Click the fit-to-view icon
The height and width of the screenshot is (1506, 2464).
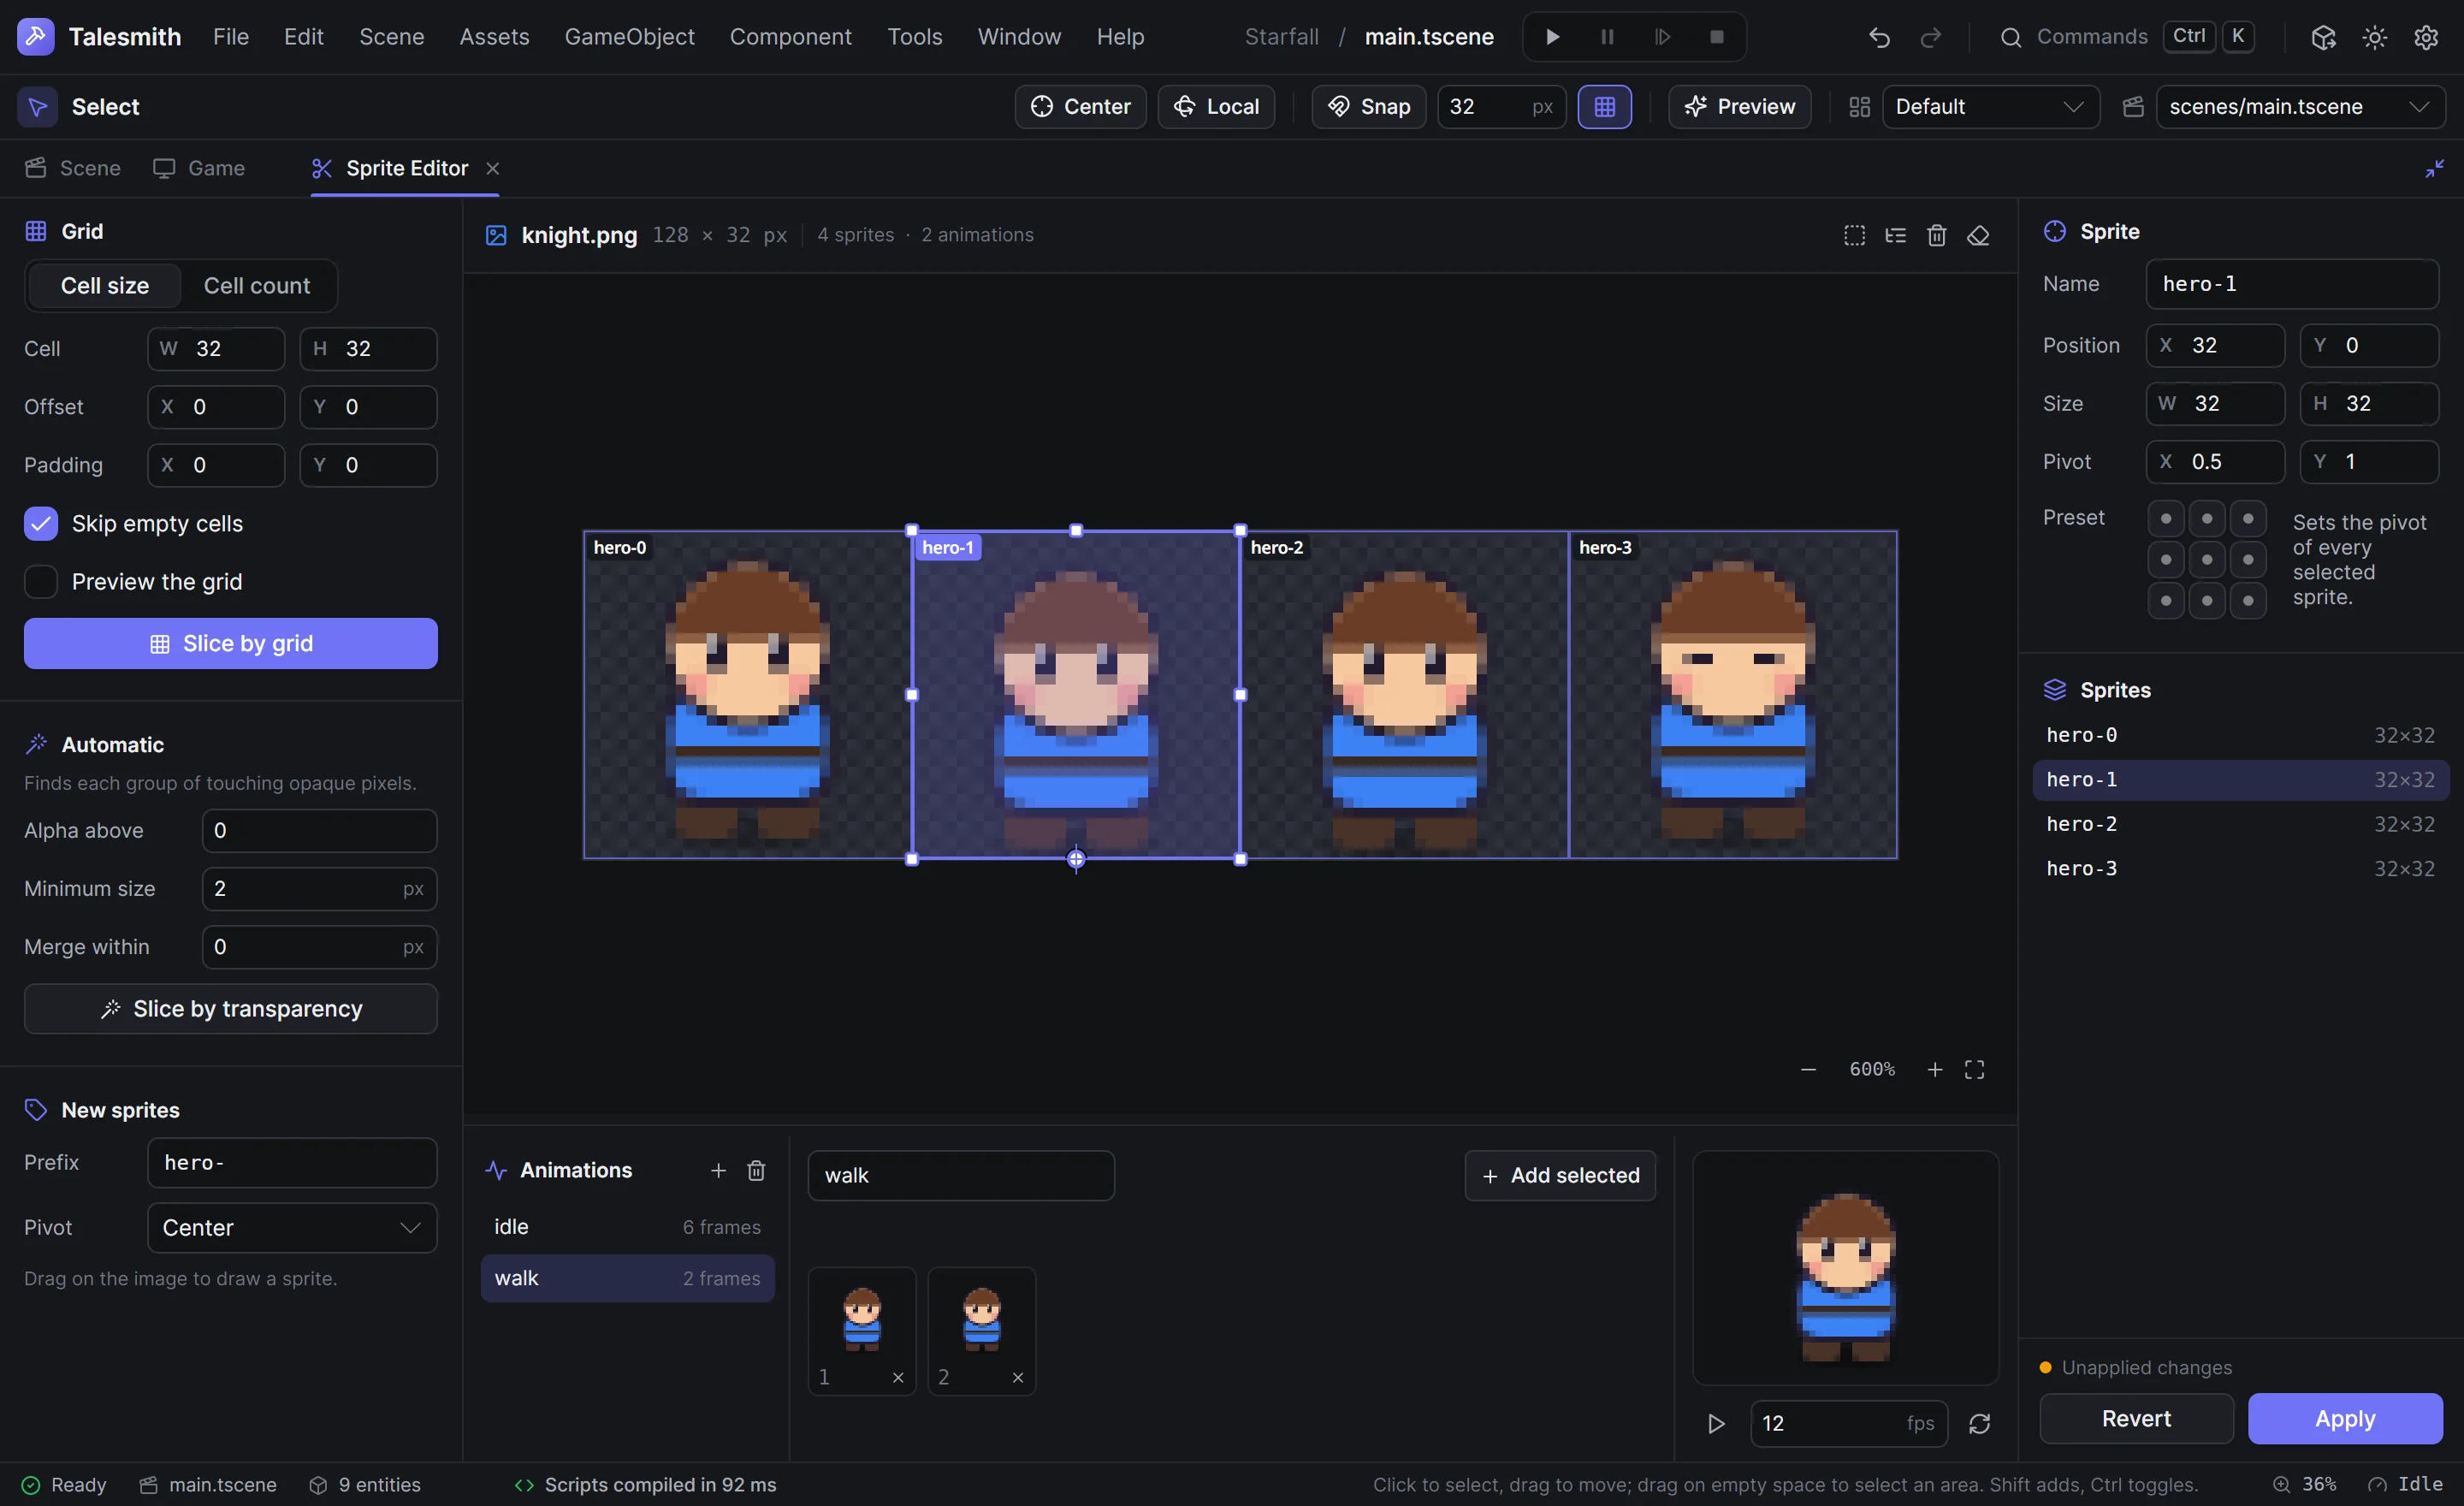tap(1975, 1070)
